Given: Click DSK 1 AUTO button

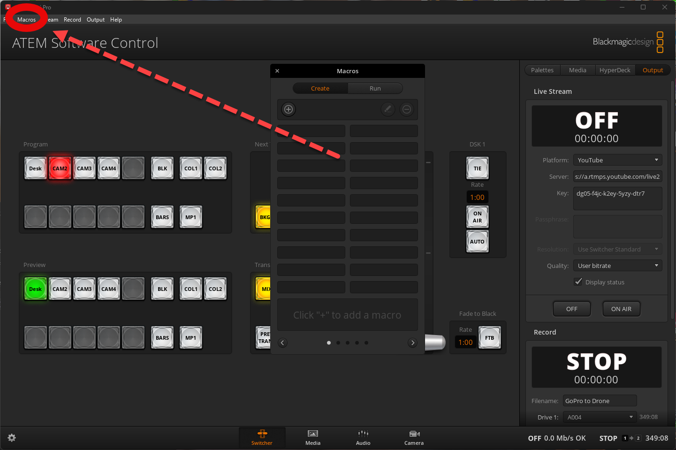Looking at the screenshot, I should tap(478, 242).
